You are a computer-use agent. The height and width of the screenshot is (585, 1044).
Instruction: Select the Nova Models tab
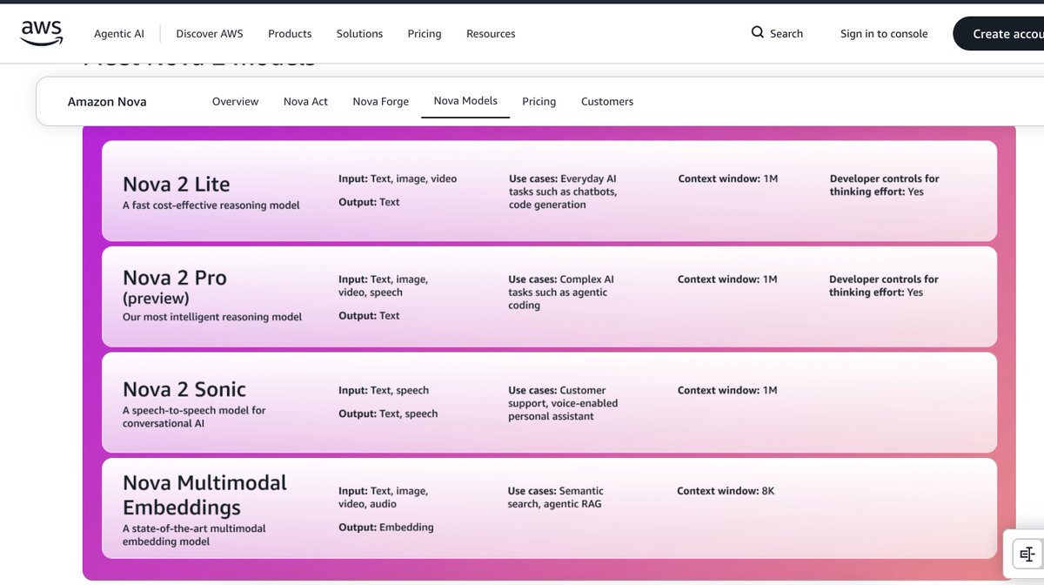[x=465, y=101]
